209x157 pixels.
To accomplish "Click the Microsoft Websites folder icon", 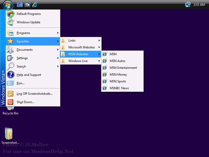I will coord(63,47).
